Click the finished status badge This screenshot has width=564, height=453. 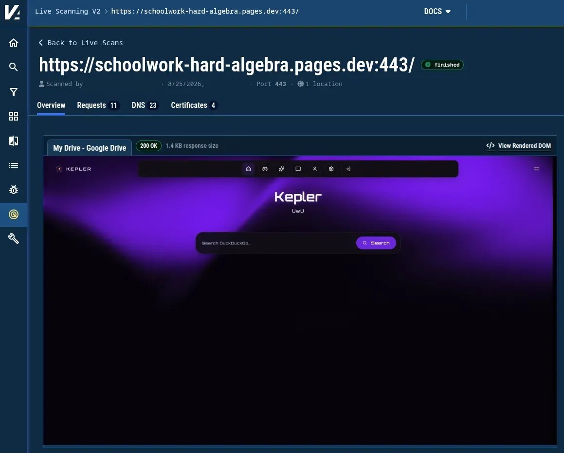[442, 65]
